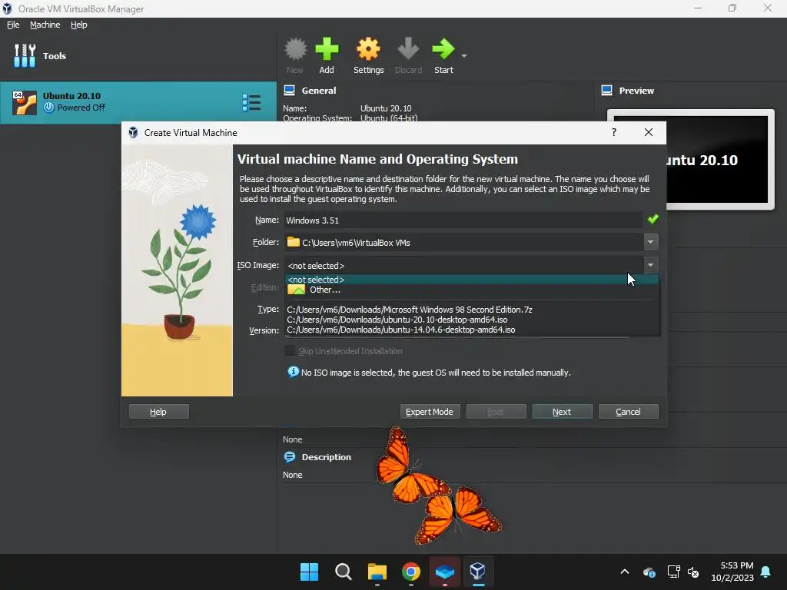The width and height of the screenshot is (787, 590).
Task: Open the Help menu
Action: pyautogui.click(x=79, y=25)
